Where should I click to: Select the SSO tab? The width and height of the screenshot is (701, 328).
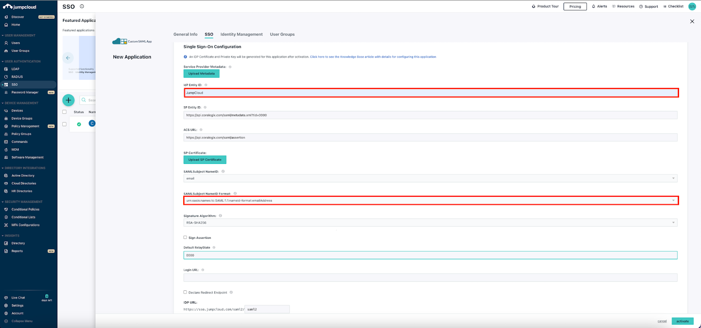coord(209,35)
